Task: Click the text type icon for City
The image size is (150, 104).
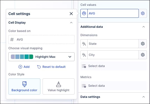Action: click(84, 55)
